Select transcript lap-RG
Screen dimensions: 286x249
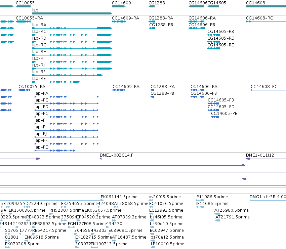(72, 48)
